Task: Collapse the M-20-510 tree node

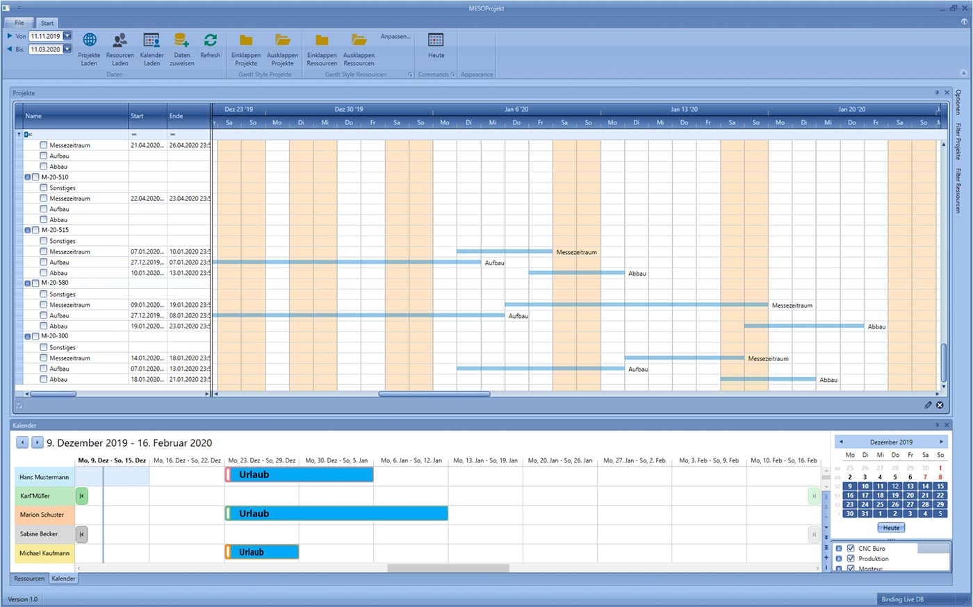Action: (x=28, y=177)
